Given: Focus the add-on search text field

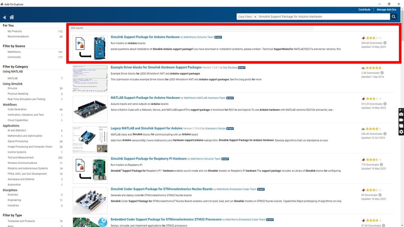Looking at the screenshot, I should [x=323, y=17].
